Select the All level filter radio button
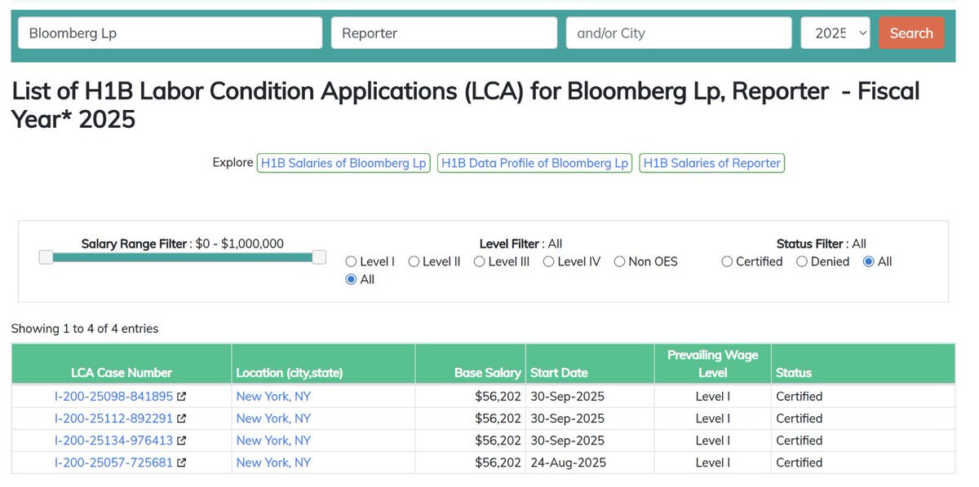The width and height of the screenshot is (979, 487). click(352, 279)
